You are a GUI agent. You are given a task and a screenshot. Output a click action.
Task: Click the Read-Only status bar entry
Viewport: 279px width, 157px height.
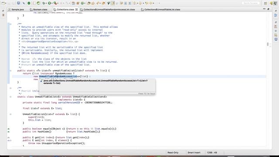(x=173, y=153)
